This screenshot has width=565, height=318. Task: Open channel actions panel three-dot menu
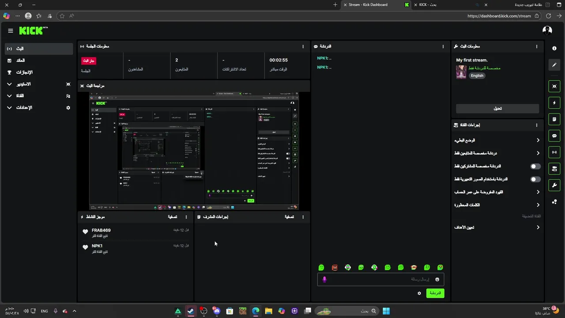(537, 125)
